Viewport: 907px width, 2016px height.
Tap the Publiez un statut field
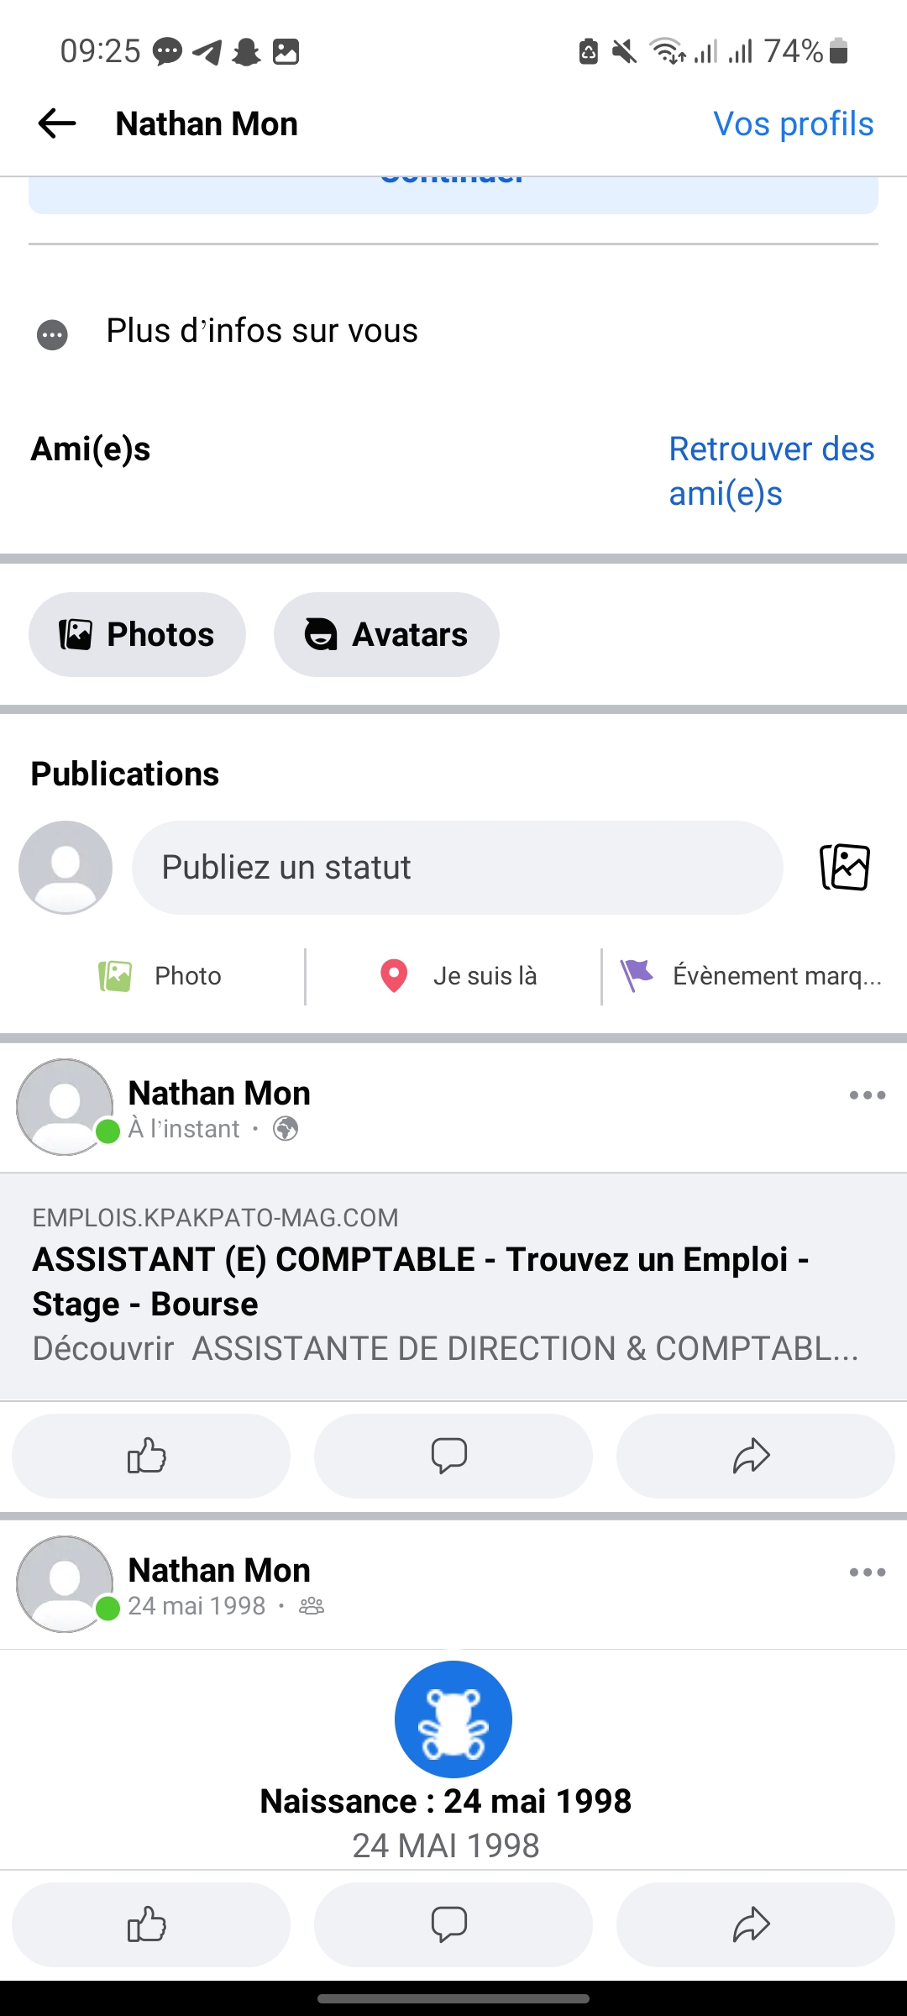(x=457, y=867)
